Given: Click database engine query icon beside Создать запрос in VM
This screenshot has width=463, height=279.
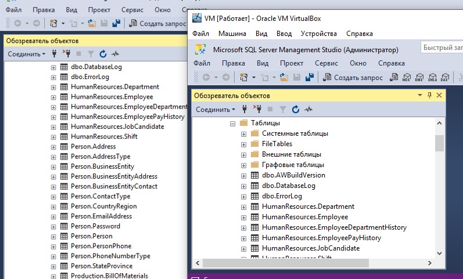Looking at the screenshot, I should 394,77.
